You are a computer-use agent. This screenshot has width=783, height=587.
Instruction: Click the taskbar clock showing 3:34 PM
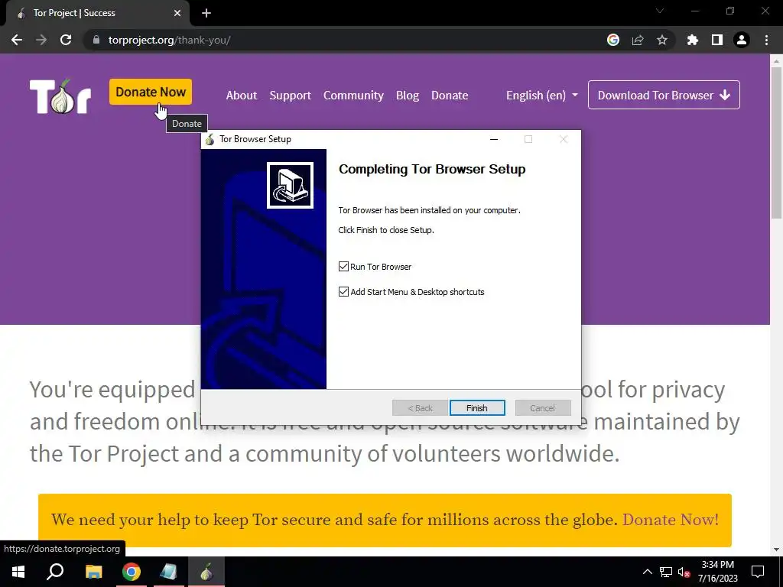pyautogui.click(x=717, y=572)
